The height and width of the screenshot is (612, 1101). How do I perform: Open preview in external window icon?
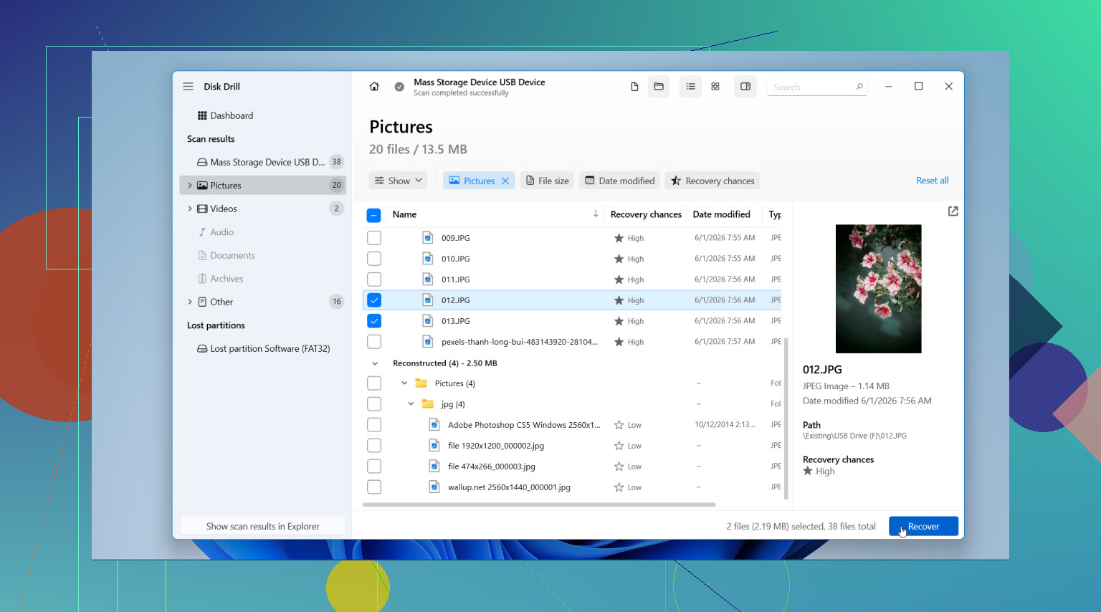[x=953, y=211]
